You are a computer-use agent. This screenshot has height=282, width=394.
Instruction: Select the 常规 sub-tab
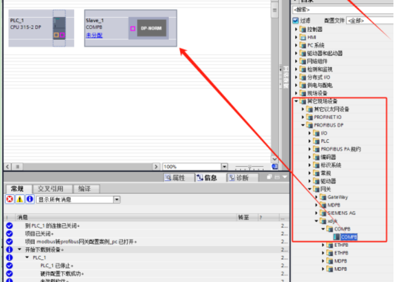click(17, 189)
